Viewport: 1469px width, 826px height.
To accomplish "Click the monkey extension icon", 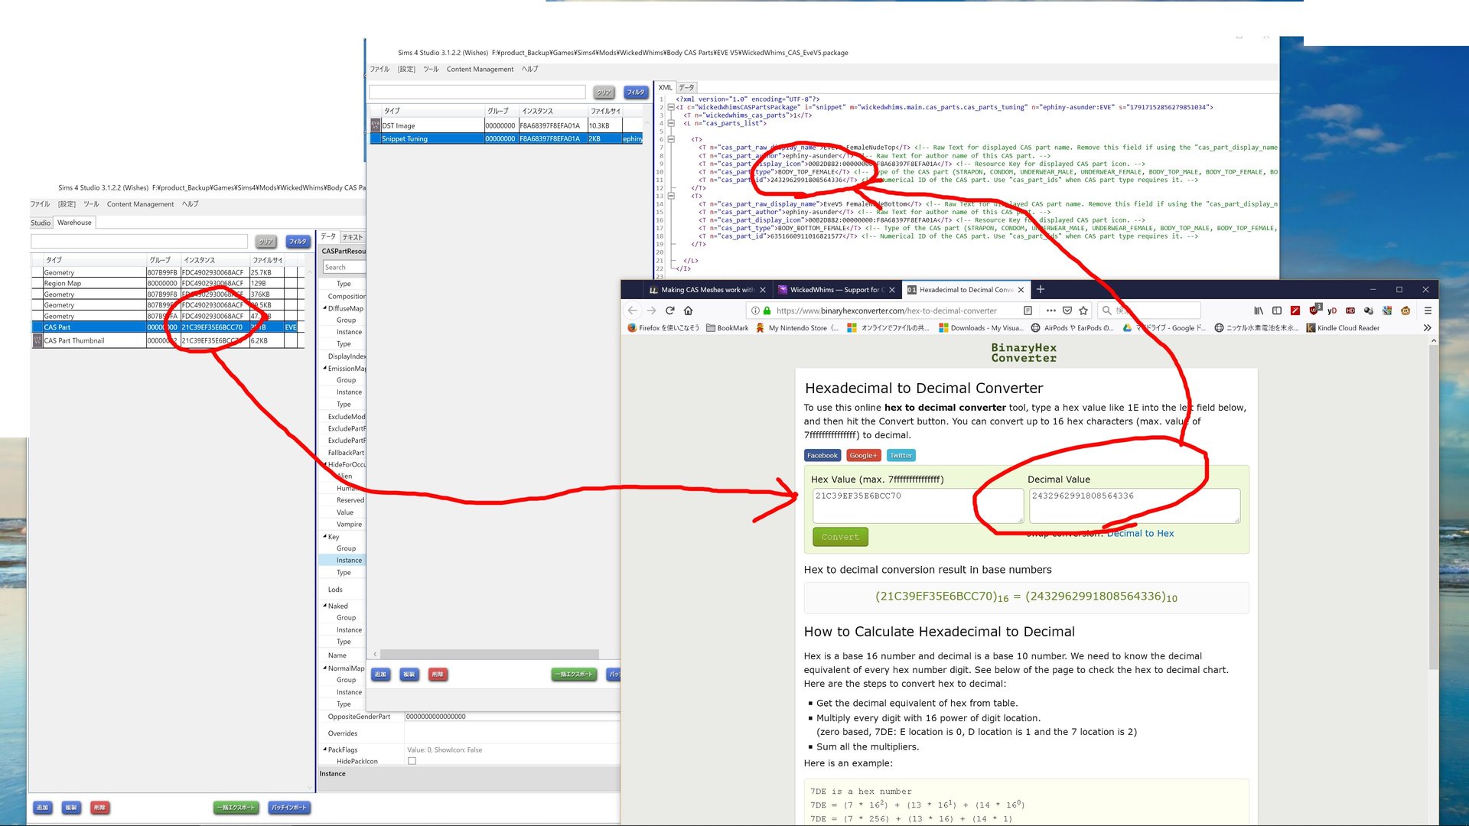I will click(1405, 311).
